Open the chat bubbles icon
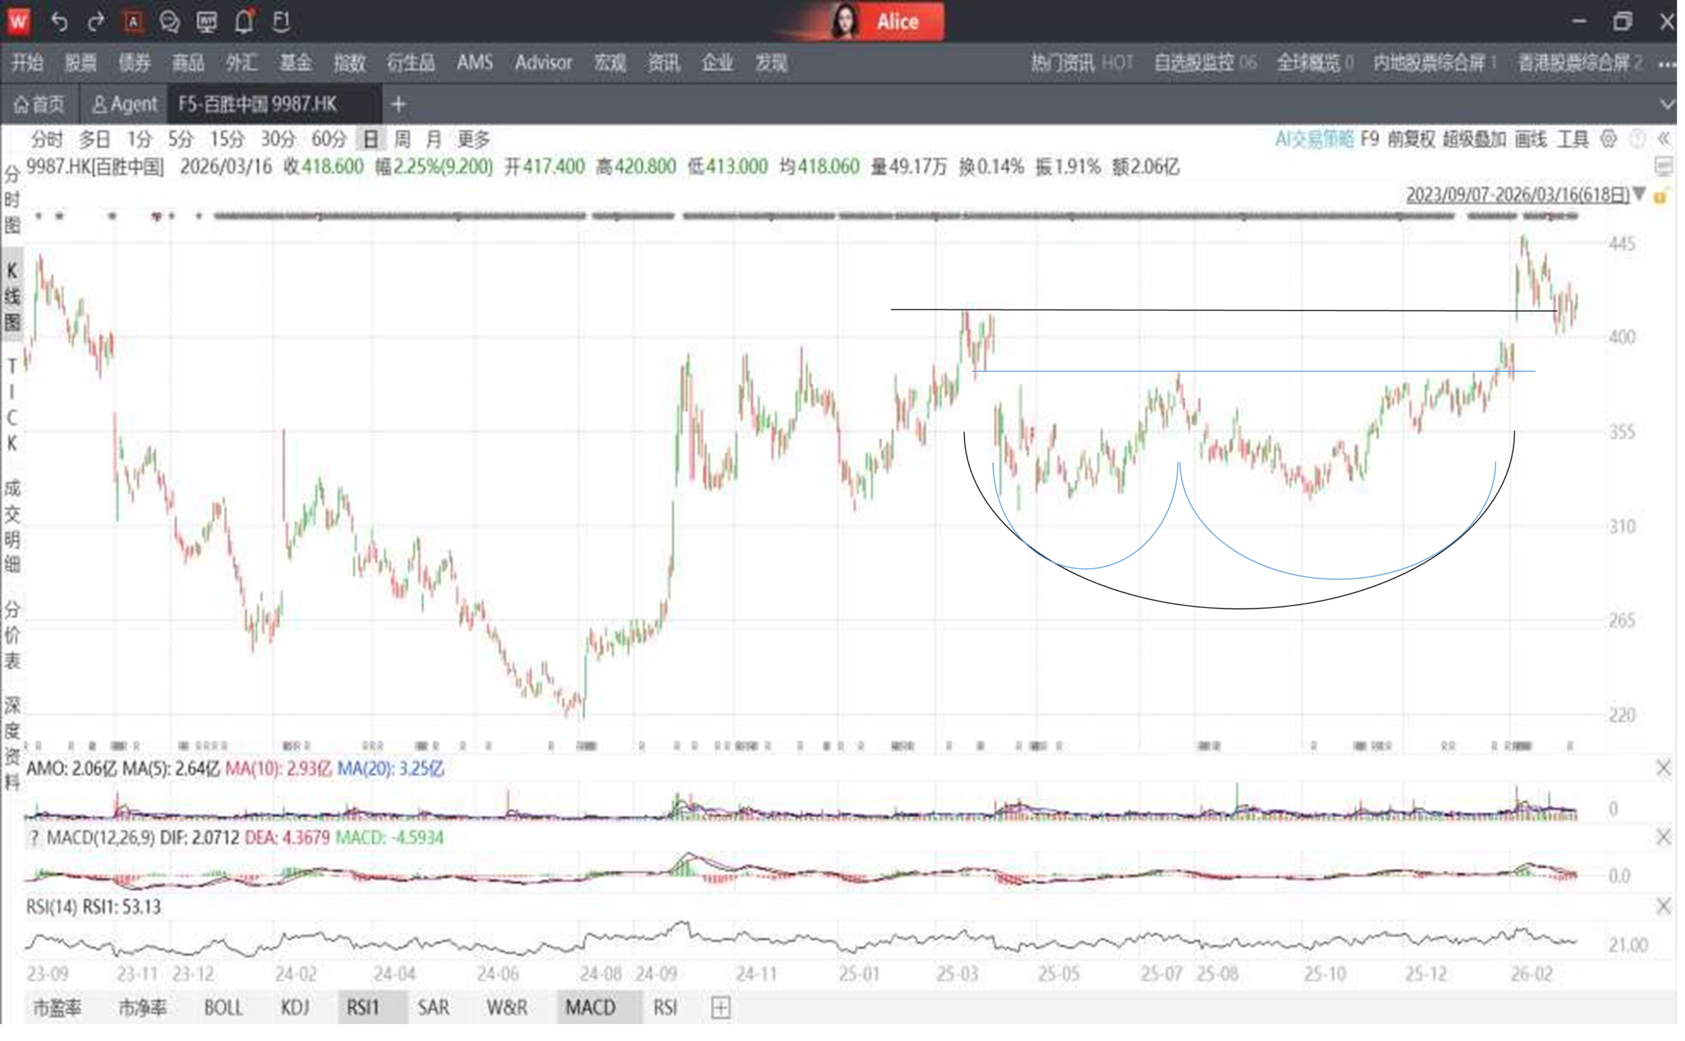 (x=169, y=22)
